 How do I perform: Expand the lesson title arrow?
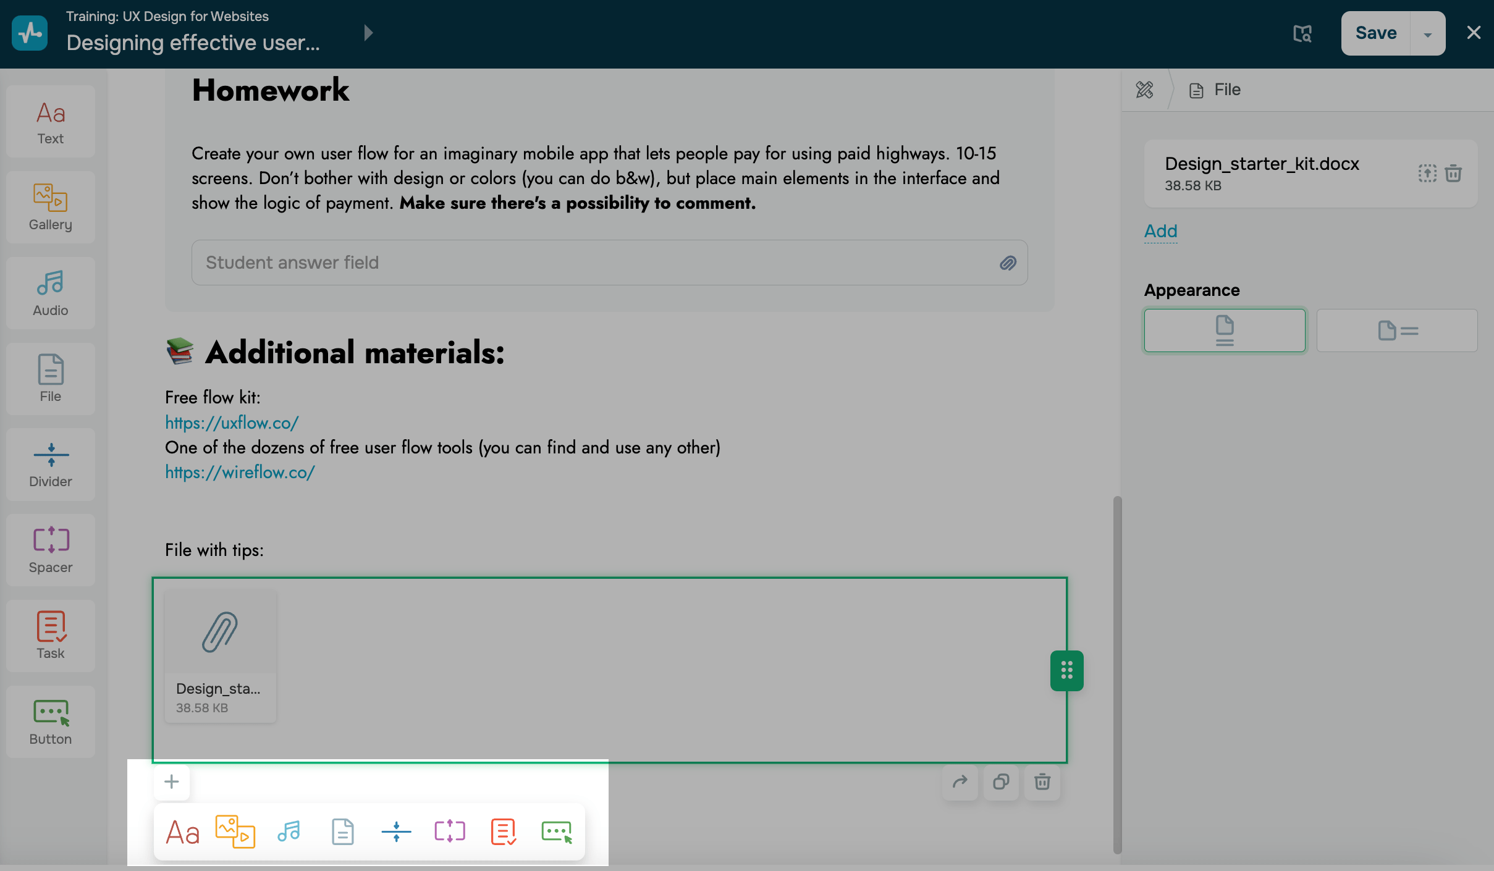pos(368,33)
